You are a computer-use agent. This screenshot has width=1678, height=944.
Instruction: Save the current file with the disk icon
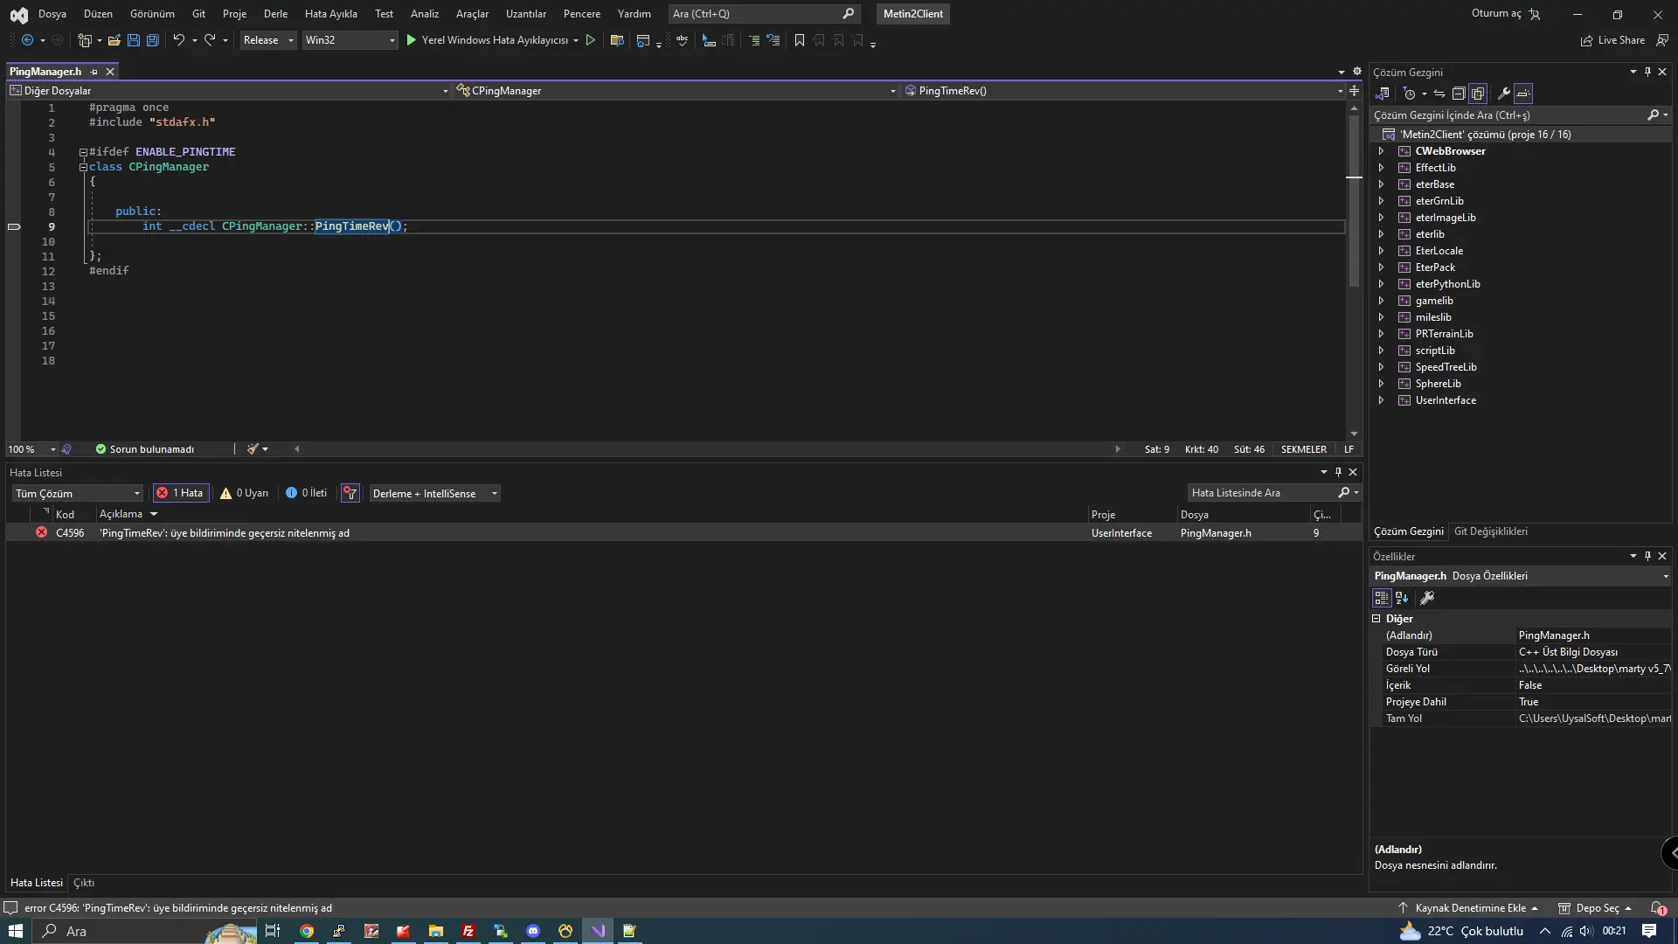tap(134, 40)
